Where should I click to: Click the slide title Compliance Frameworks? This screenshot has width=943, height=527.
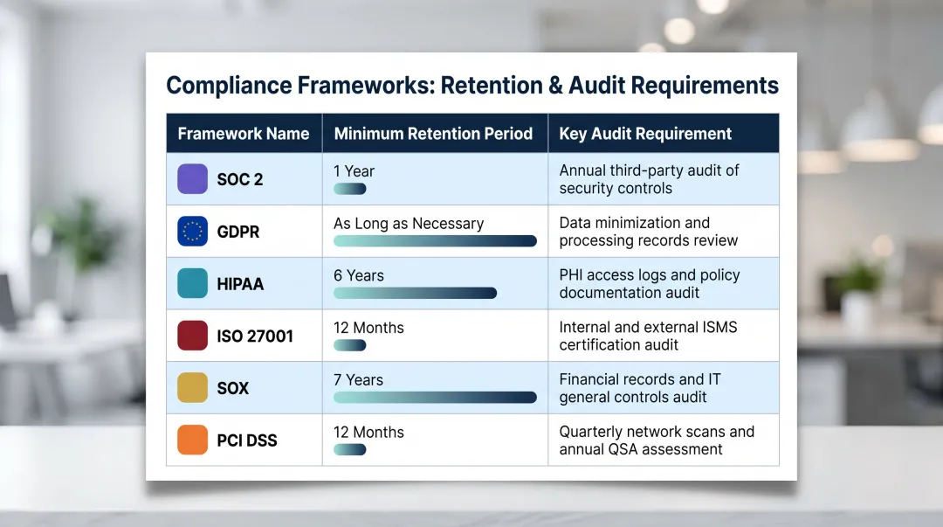[472, 86]
